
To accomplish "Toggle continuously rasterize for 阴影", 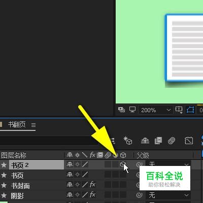I will click(77, 195).
